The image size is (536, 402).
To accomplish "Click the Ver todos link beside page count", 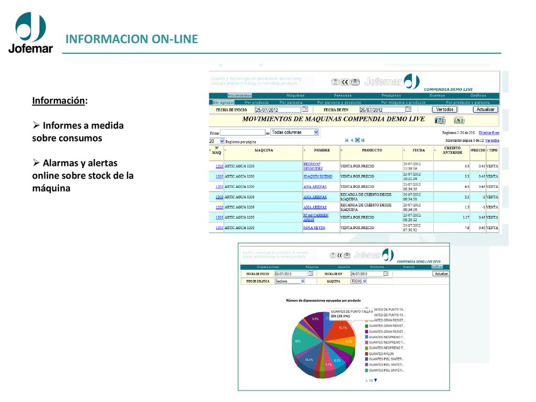I will [x=492, y=140].
